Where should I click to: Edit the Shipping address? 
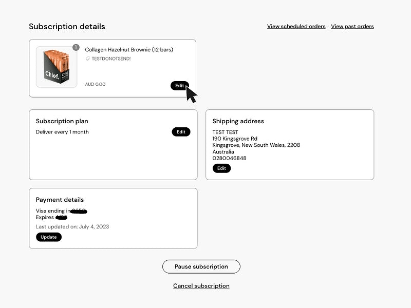point(221,168)
